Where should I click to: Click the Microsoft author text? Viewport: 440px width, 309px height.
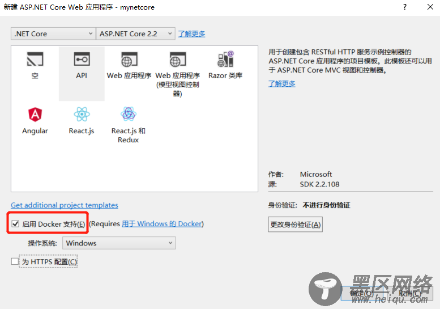click(316, 174)
